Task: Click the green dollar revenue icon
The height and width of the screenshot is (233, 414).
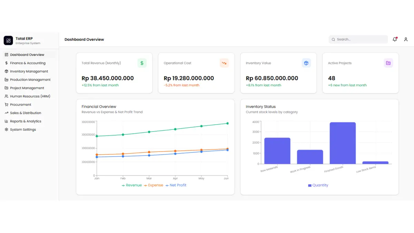Action: coord(142,63)
